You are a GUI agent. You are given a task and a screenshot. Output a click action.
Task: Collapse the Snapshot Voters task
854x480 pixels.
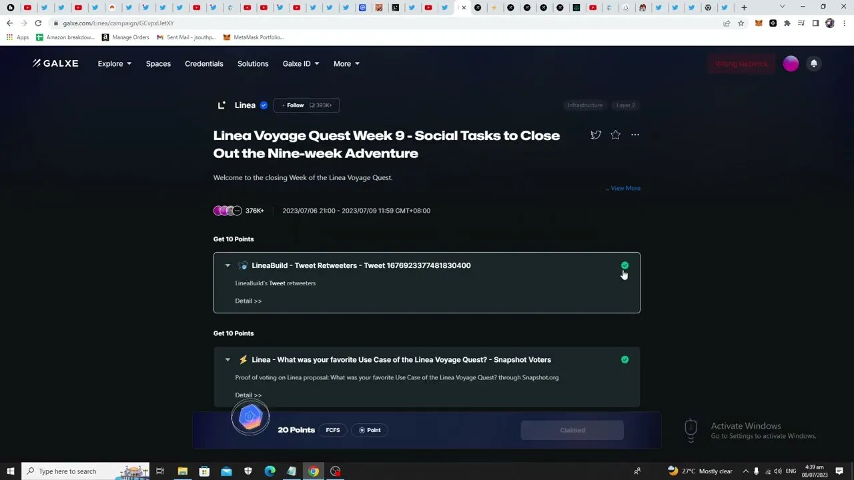[x=228, y=359]
